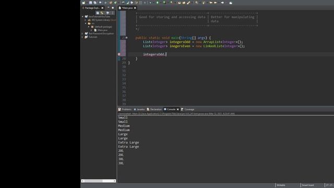Open the Package Explorer view menu dots
The width and height of the screenshot is (334, 188).
[113, 13]
